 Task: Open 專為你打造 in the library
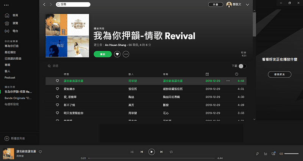coord(12,46)
